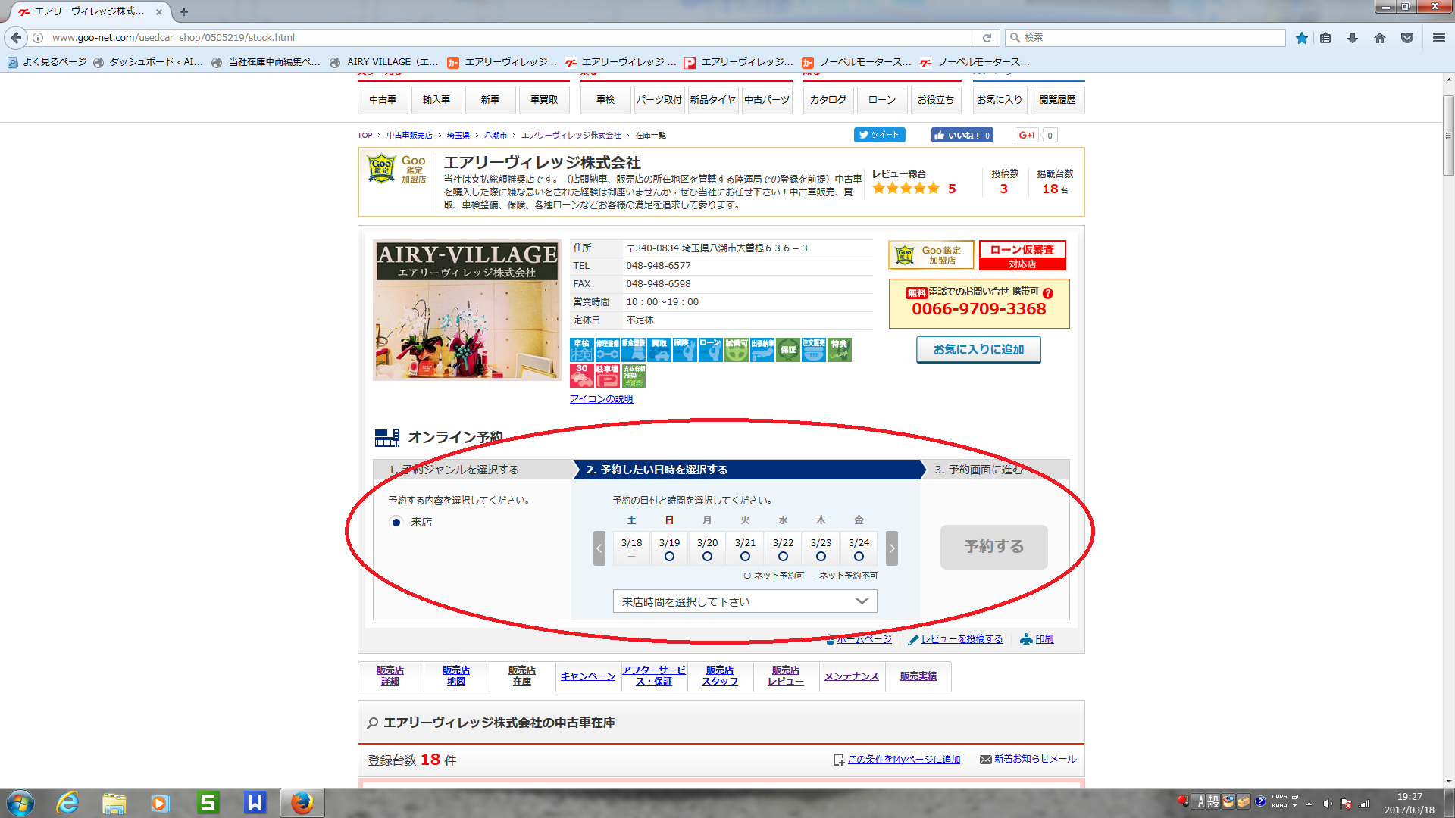The width and height of the screenshot is (1455, 818).
Task: Select the 3/22 reservation date circle
Action: point(783,557)
